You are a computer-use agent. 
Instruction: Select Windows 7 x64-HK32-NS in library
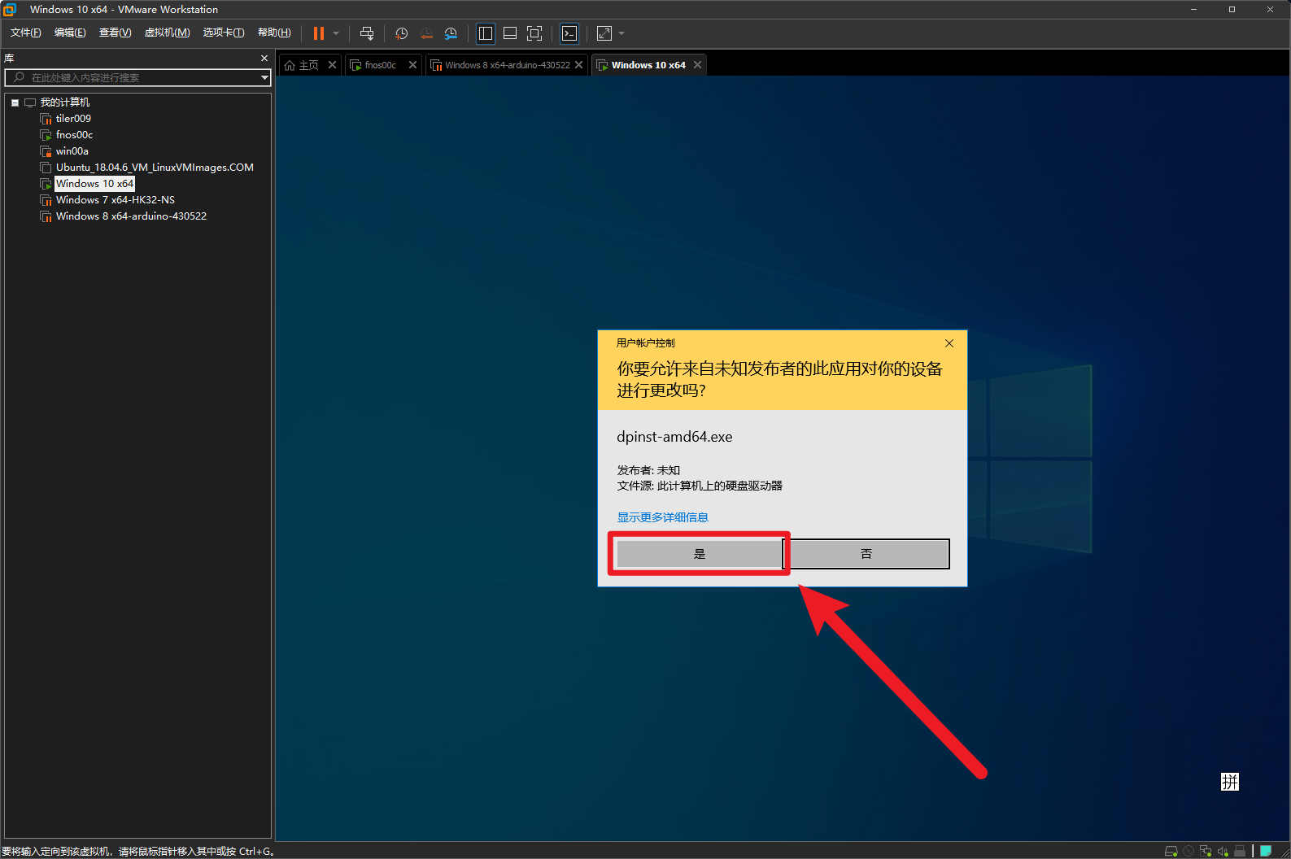(116, 200)
